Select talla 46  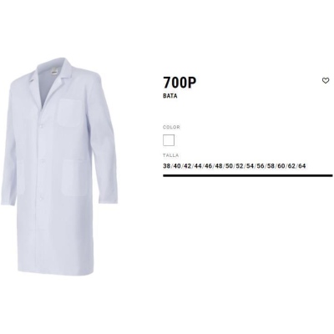(x=208, y=166)
